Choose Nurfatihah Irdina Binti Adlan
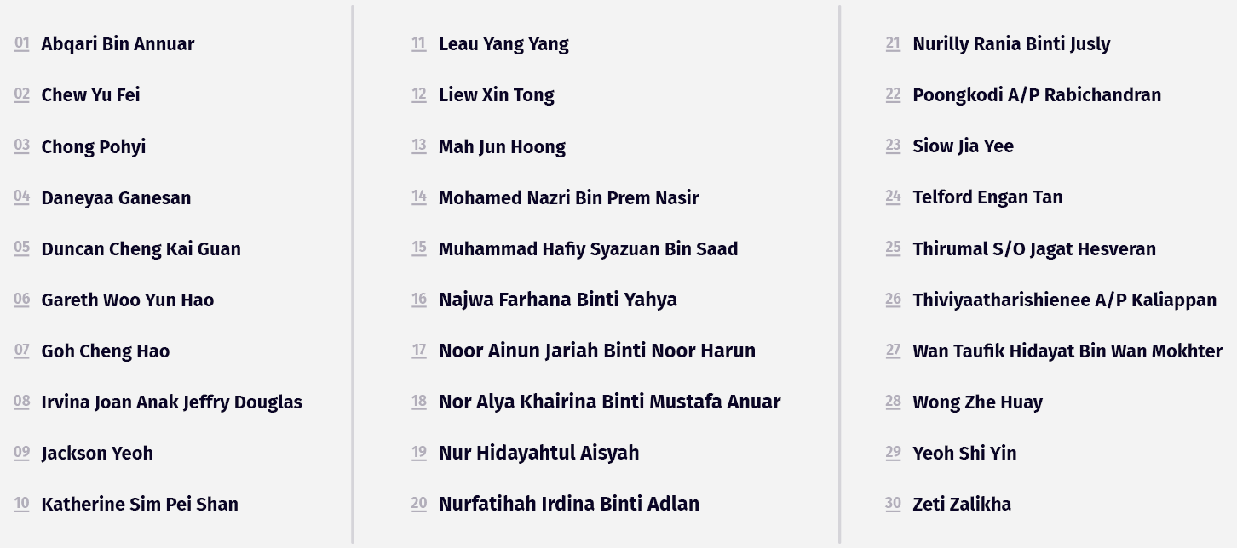The image size is (1237, 548). click(x=569, y=504)
